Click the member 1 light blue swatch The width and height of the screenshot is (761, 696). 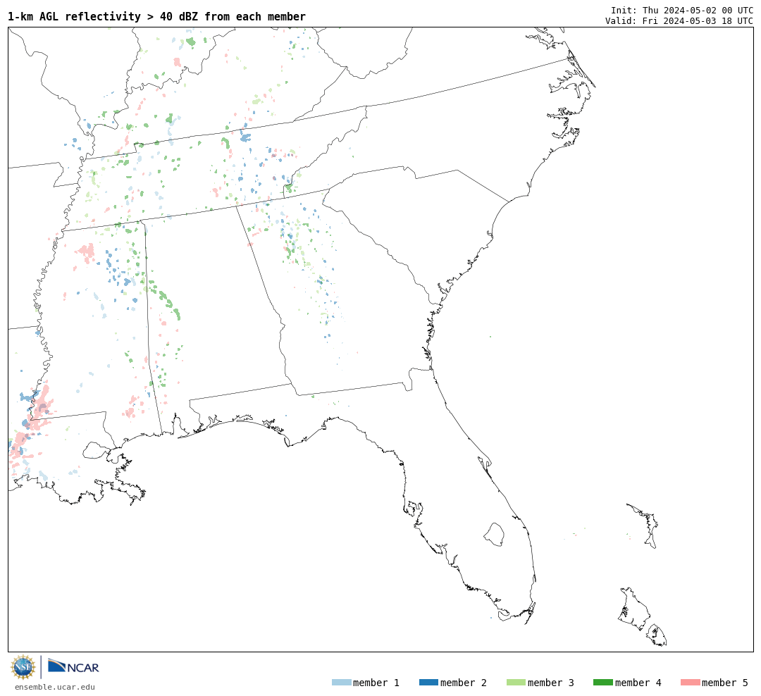(x=341, y=683)
